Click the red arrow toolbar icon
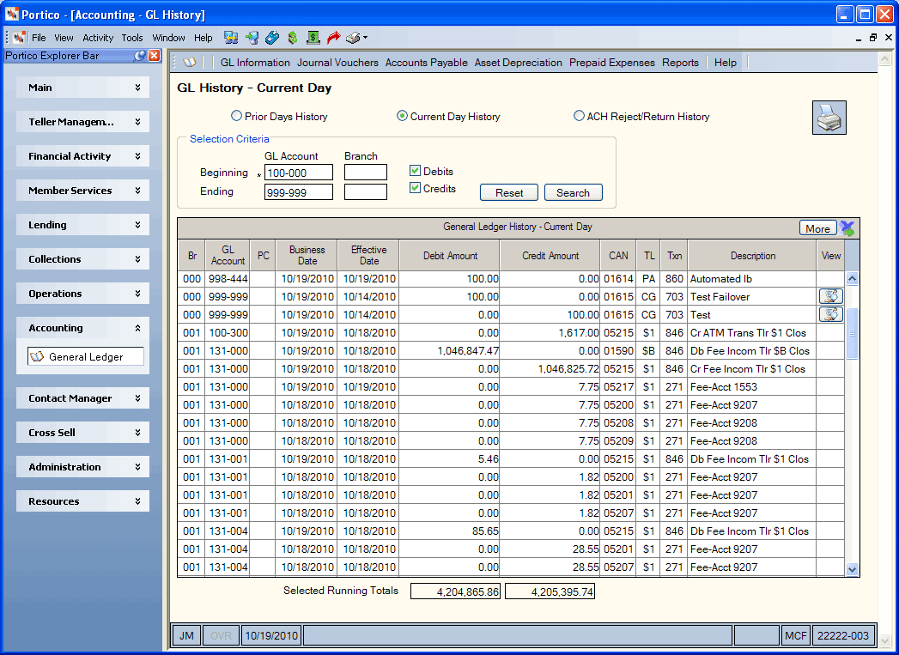 click(333, 38)
